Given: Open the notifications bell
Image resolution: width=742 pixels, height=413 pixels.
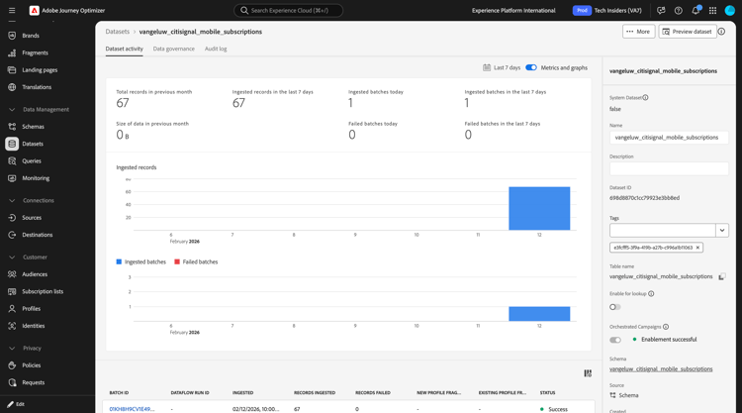Looking at the screenshot, I should tap(696, 11).
